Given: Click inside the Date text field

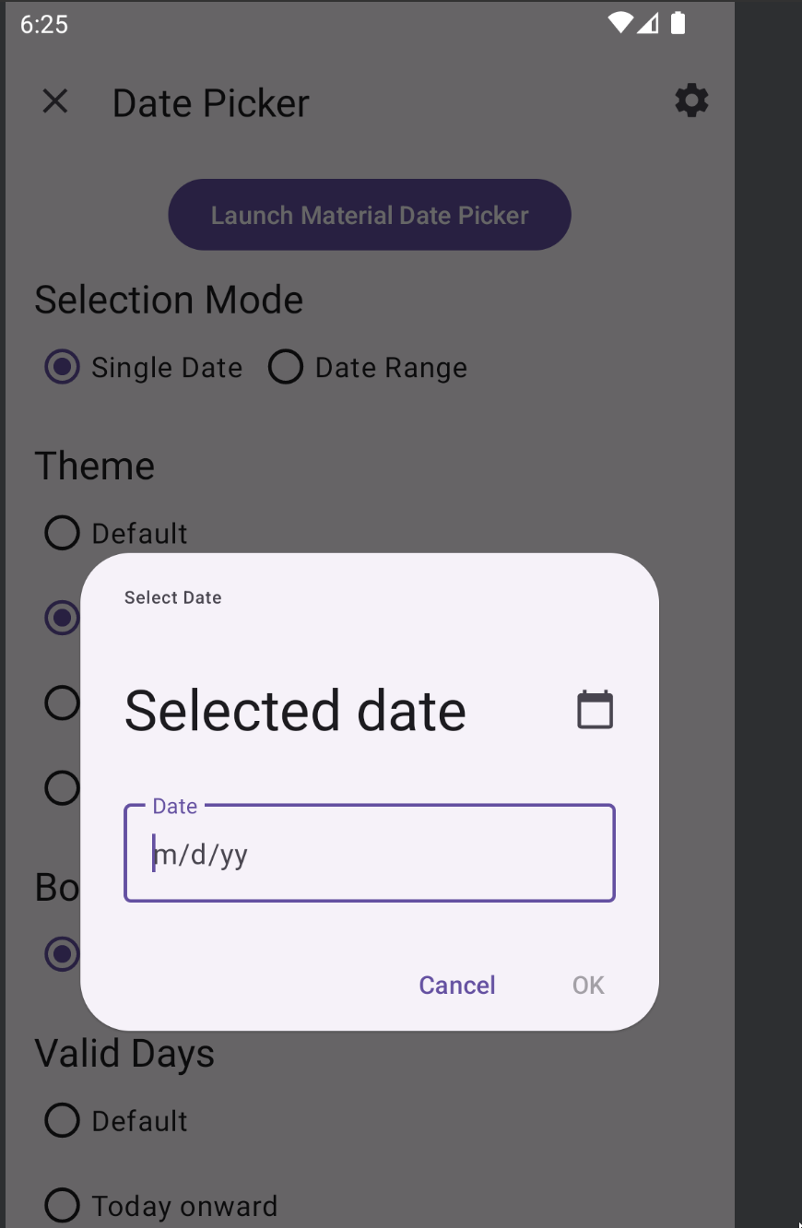Looking at the screenshot, I should [369, 853].
